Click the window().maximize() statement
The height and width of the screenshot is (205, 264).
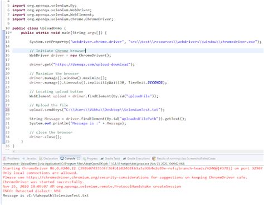pyautogui.click(x=68, y=78)
